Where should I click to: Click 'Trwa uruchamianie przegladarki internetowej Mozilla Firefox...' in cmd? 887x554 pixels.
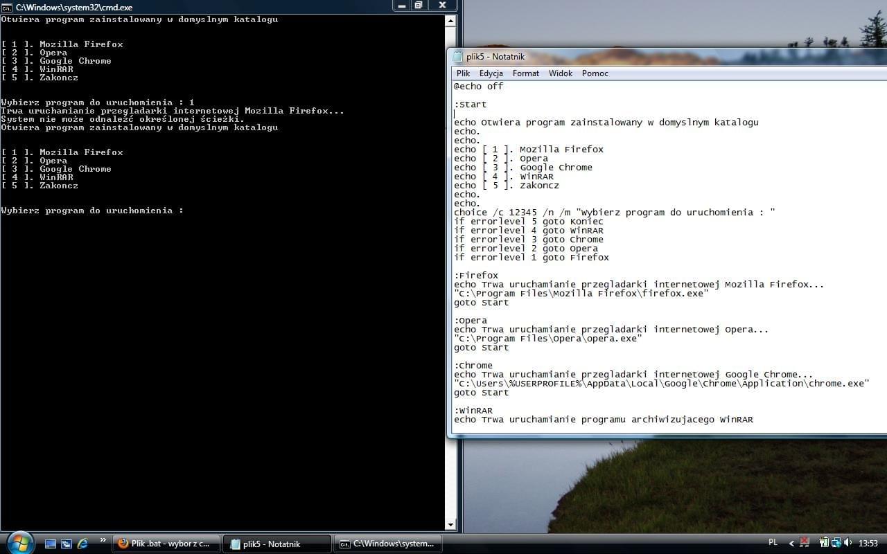173,111
